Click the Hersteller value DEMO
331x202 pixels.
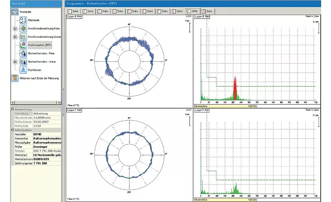pos(47,134)
